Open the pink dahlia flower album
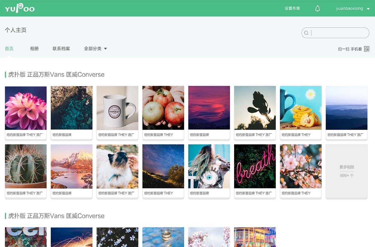This screenshot has width=375, height=247. pyautogui.click(x=26, y=108)
